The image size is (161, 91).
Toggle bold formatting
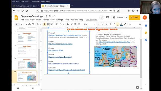(110, 24)
